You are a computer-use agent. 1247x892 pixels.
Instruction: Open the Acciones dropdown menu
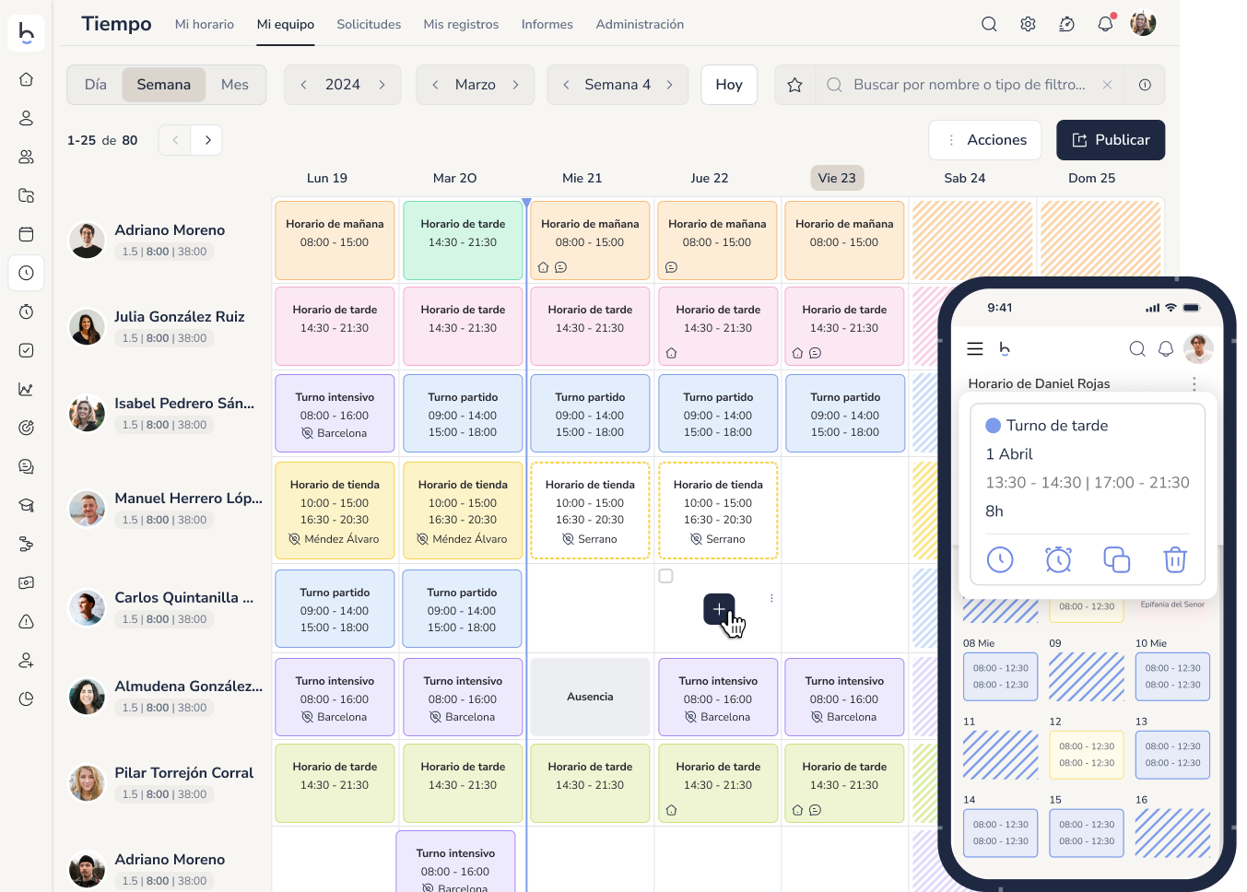coord(984,140)
